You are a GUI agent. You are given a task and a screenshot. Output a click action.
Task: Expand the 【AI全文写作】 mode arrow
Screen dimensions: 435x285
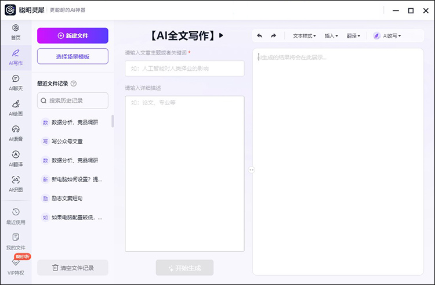(221, 35)
